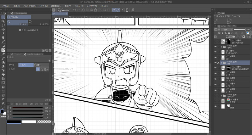Image resolution: width=252 pixels, height=135 pixels.
Task: Select the ズームイン subtool
Action: [17, 23]
